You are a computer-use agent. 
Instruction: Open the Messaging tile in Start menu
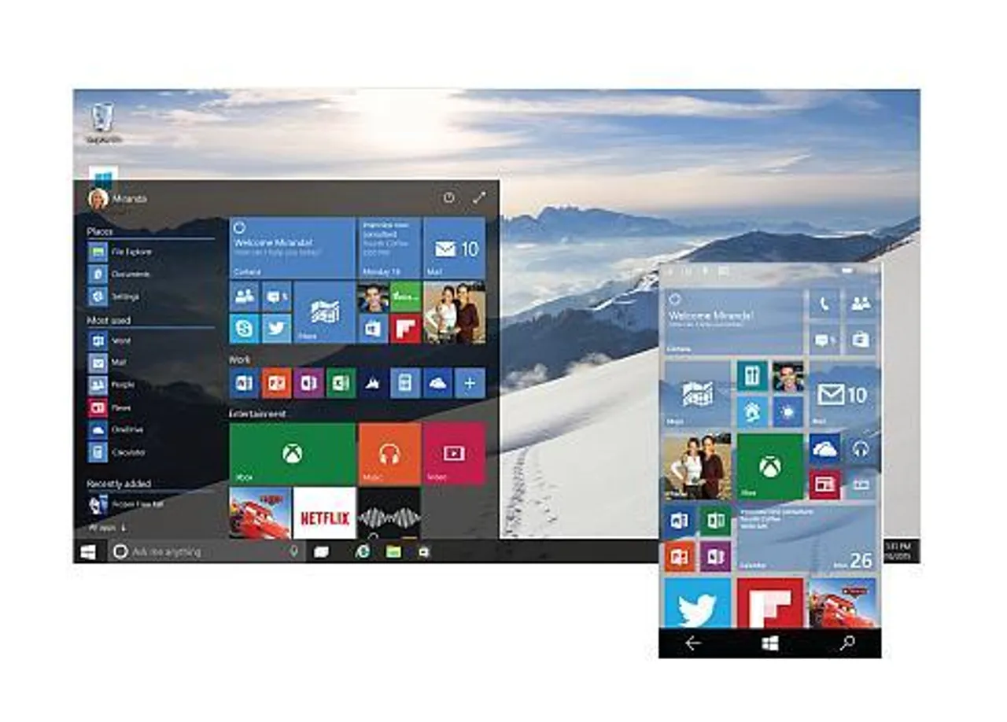[276, 296]
